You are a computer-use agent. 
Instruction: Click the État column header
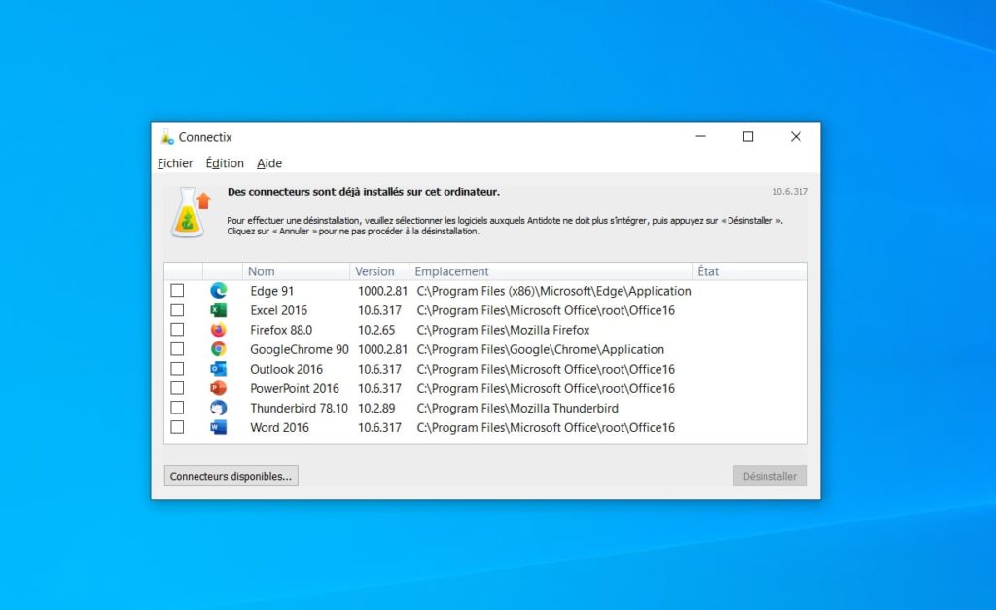750,271
